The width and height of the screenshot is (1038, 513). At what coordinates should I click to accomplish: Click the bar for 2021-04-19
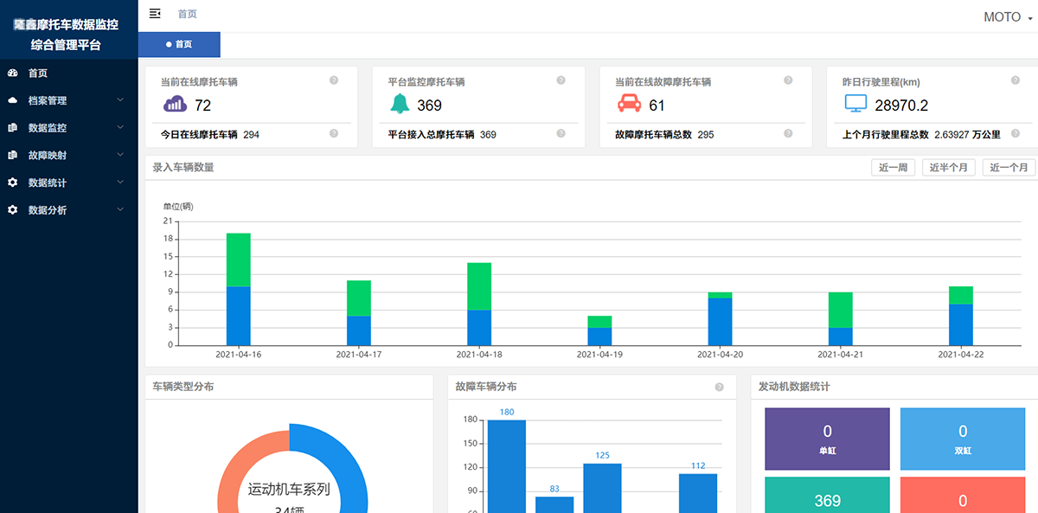coord(599,330)
